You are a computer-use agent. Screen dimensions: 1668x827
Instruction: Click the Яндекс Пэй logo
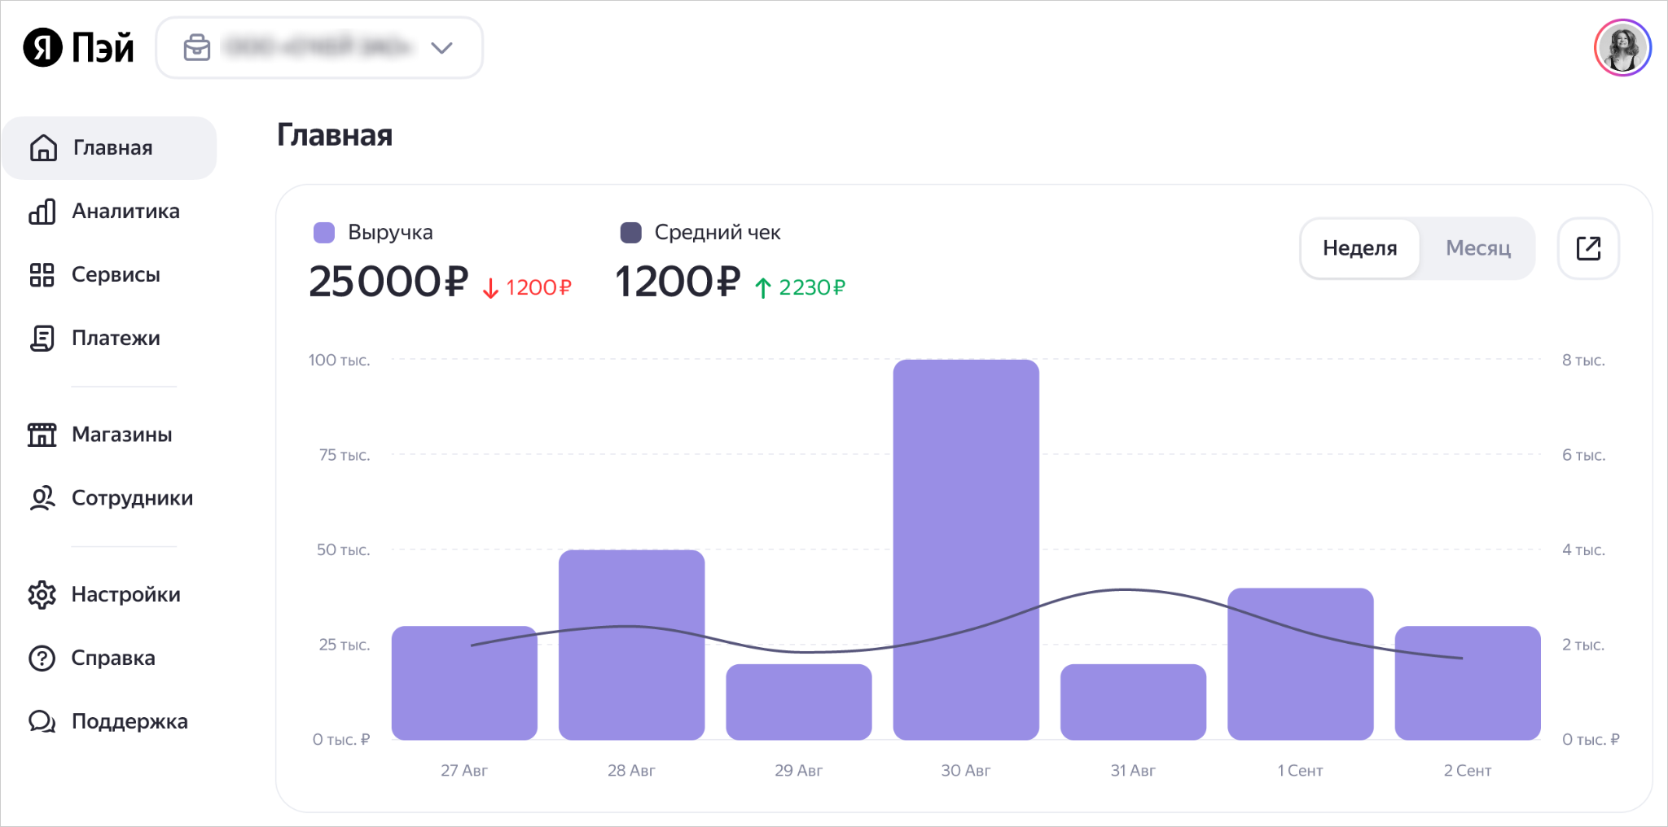[79, 47]
